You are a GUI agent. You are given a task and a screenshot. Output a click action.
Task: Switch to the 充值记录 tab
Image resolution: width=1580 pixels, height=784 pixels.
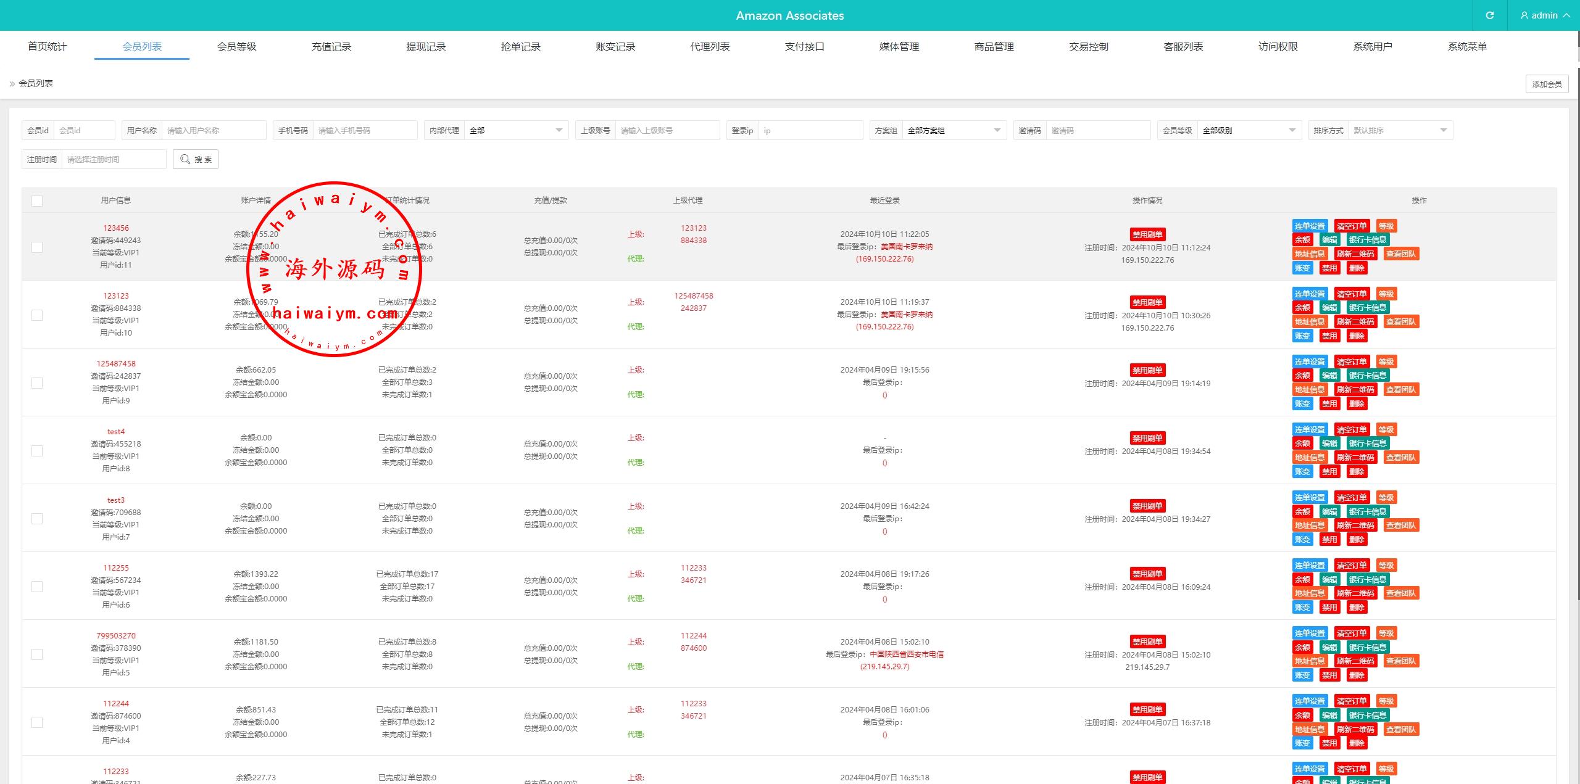pyautogui.click(x=331, y=46)
